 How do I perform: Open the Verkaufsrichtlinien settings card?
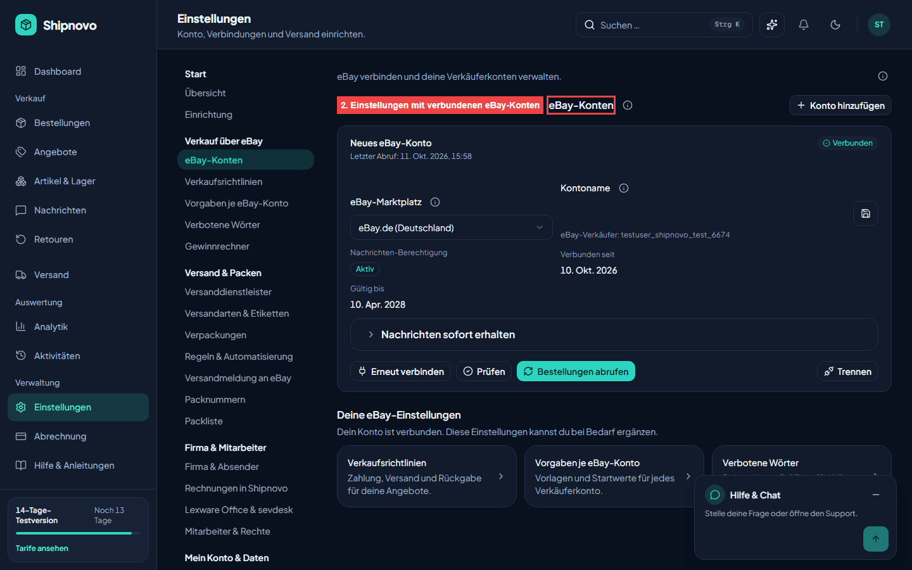point(426,476)
